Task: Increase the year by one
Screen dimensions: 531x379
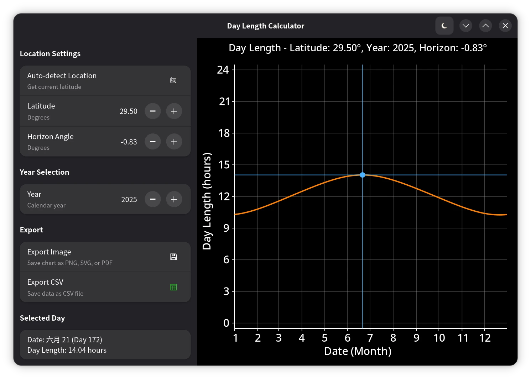Action: coord(174,199)
